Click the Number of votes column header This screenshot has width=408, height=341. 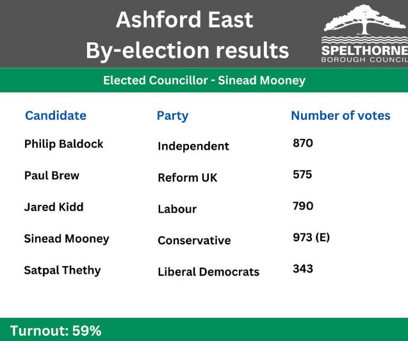click(x=340, y=116)
